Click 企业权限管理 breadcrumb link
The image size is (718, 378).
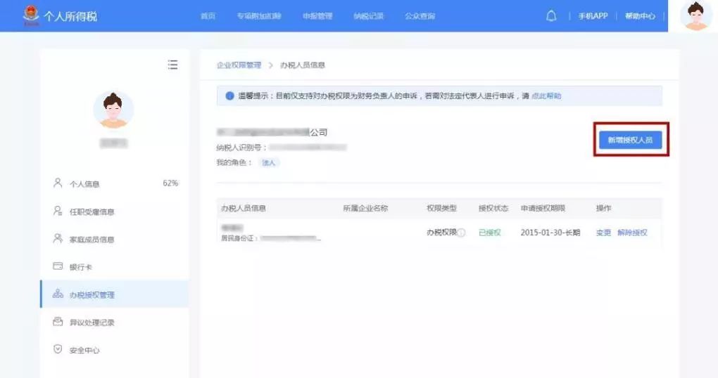pyautogui.click(x=239, y=65)
